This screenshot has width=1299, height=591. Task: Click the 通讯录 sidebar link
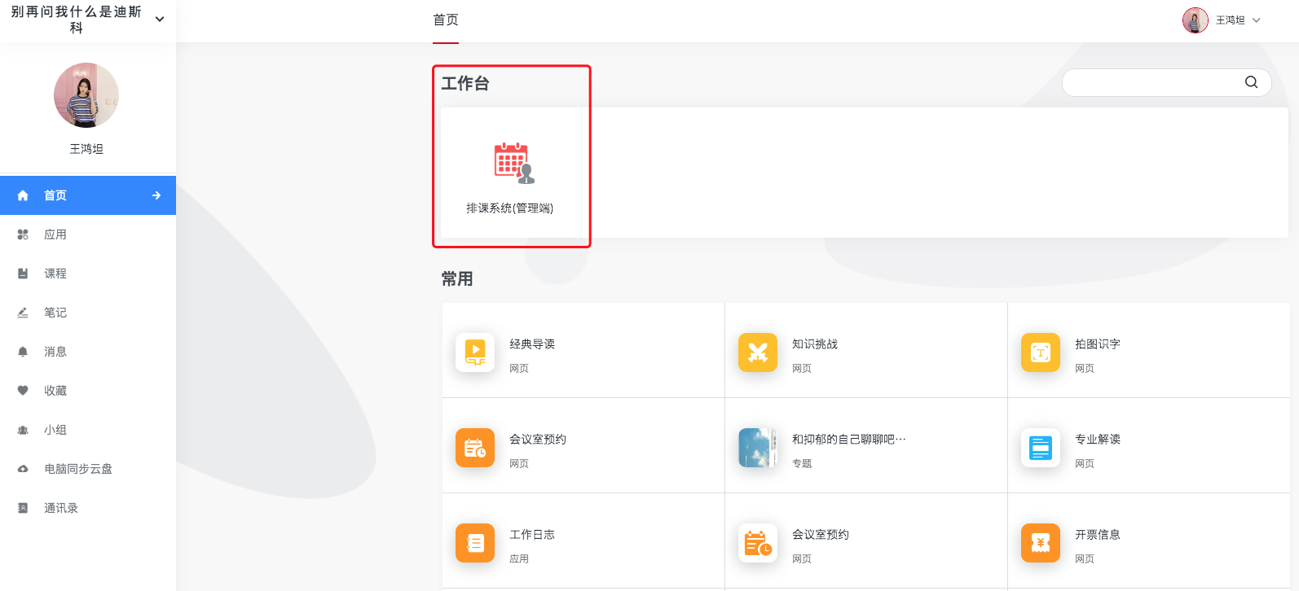coord(61,508)
